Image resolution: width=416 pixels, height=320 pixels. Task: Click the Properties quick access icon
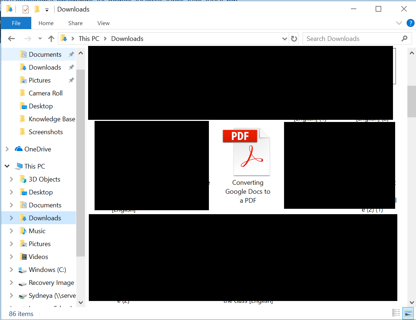point(26,9)
